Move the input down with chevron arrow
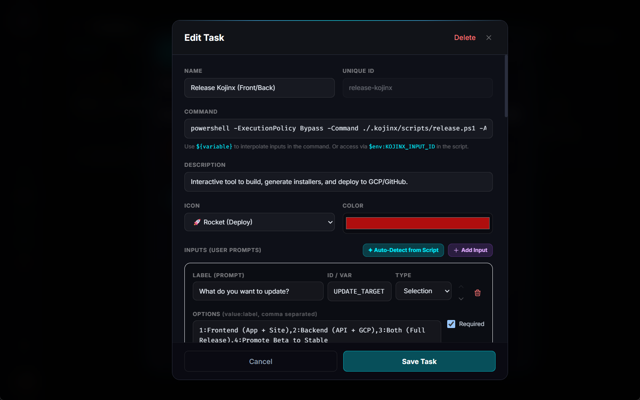The width and height of the screenshot is (640, 400). 461,299
